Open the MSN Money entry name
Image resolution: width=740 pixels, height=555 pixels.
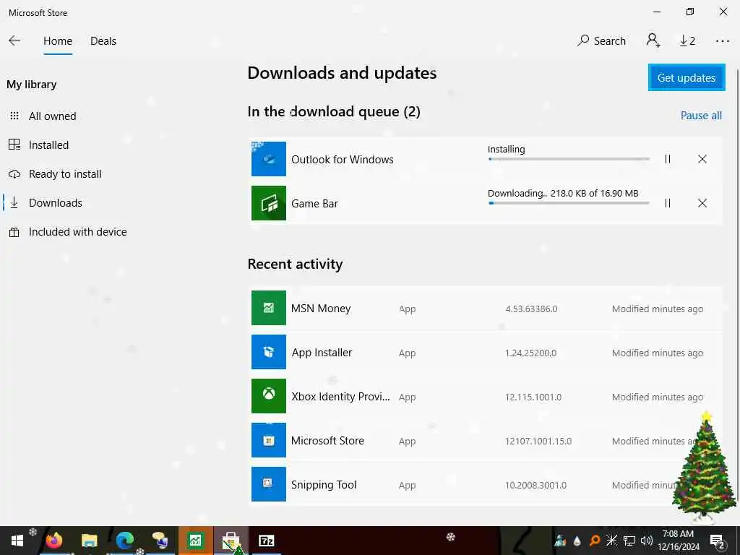coord(321,309)
